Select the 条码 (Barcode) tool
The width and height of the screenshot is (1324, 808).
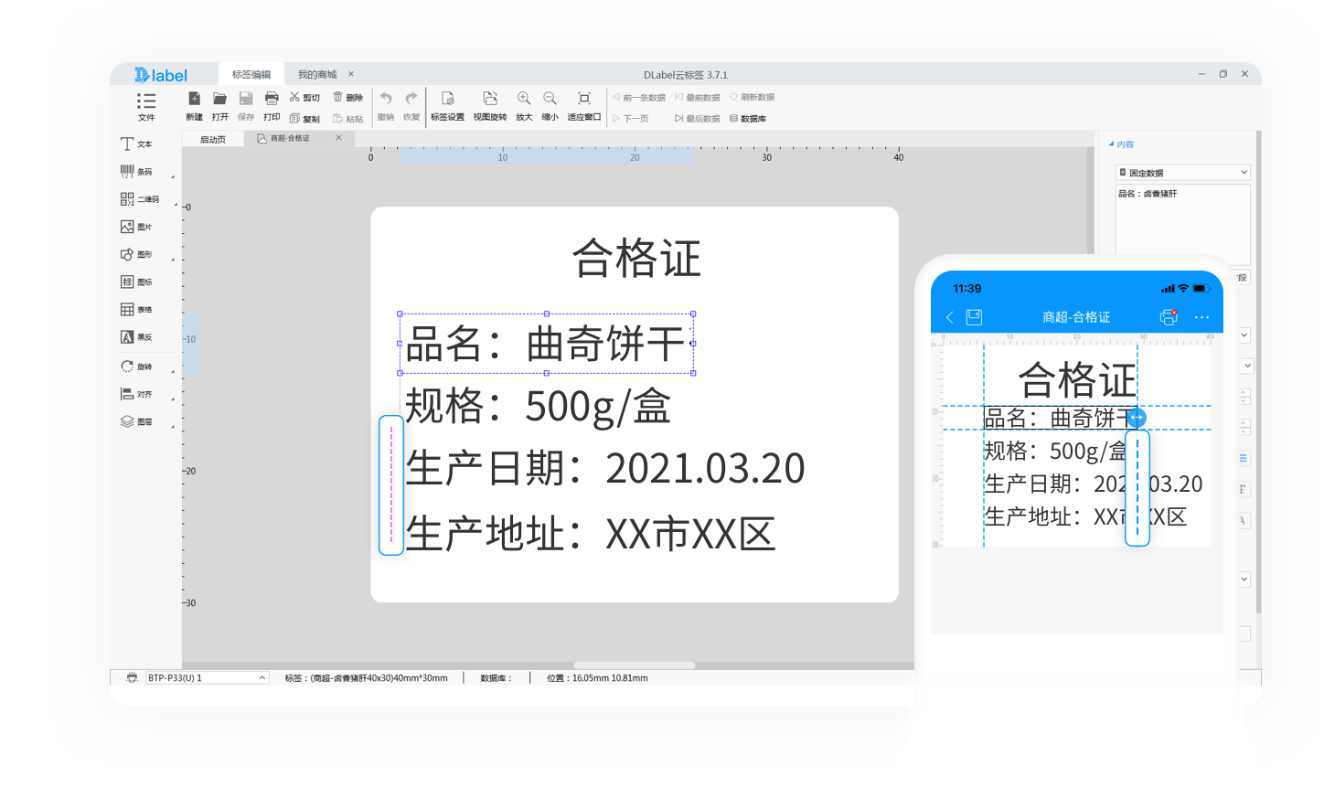pyautogui.click(x=136, y=172)
